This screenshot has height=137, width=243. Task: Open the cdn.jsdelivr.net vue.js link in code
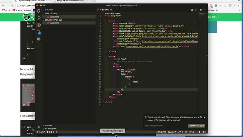click(x=152, y=46)
